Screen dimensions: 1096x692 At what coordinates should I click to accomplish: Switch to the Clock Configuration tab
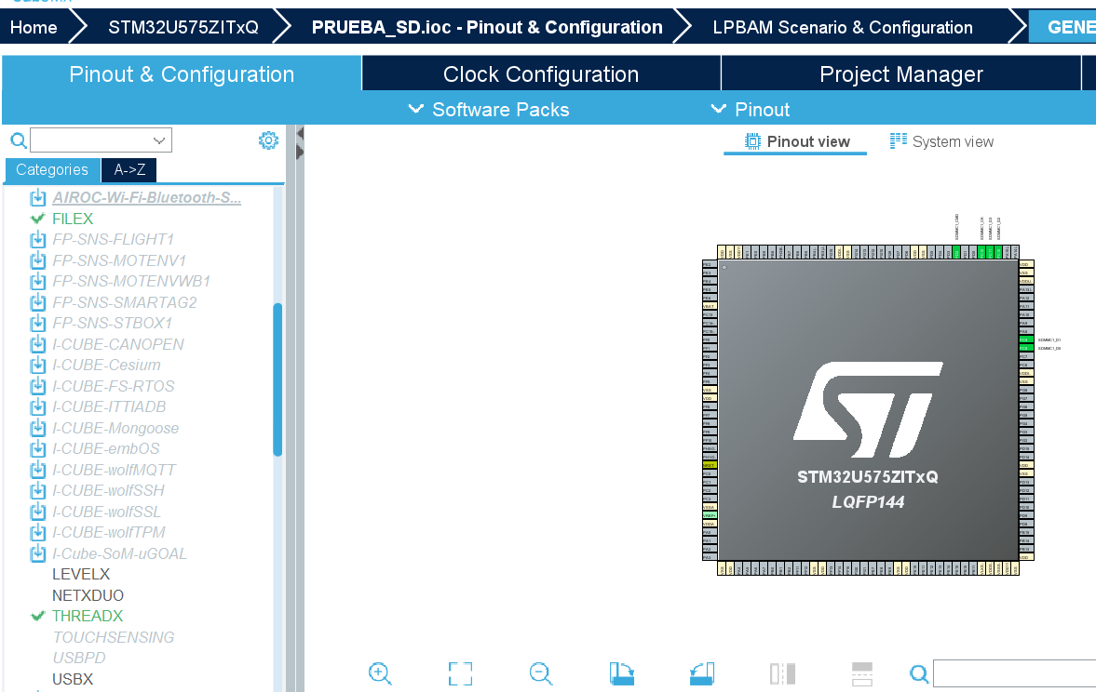click(x=539, y=73)
